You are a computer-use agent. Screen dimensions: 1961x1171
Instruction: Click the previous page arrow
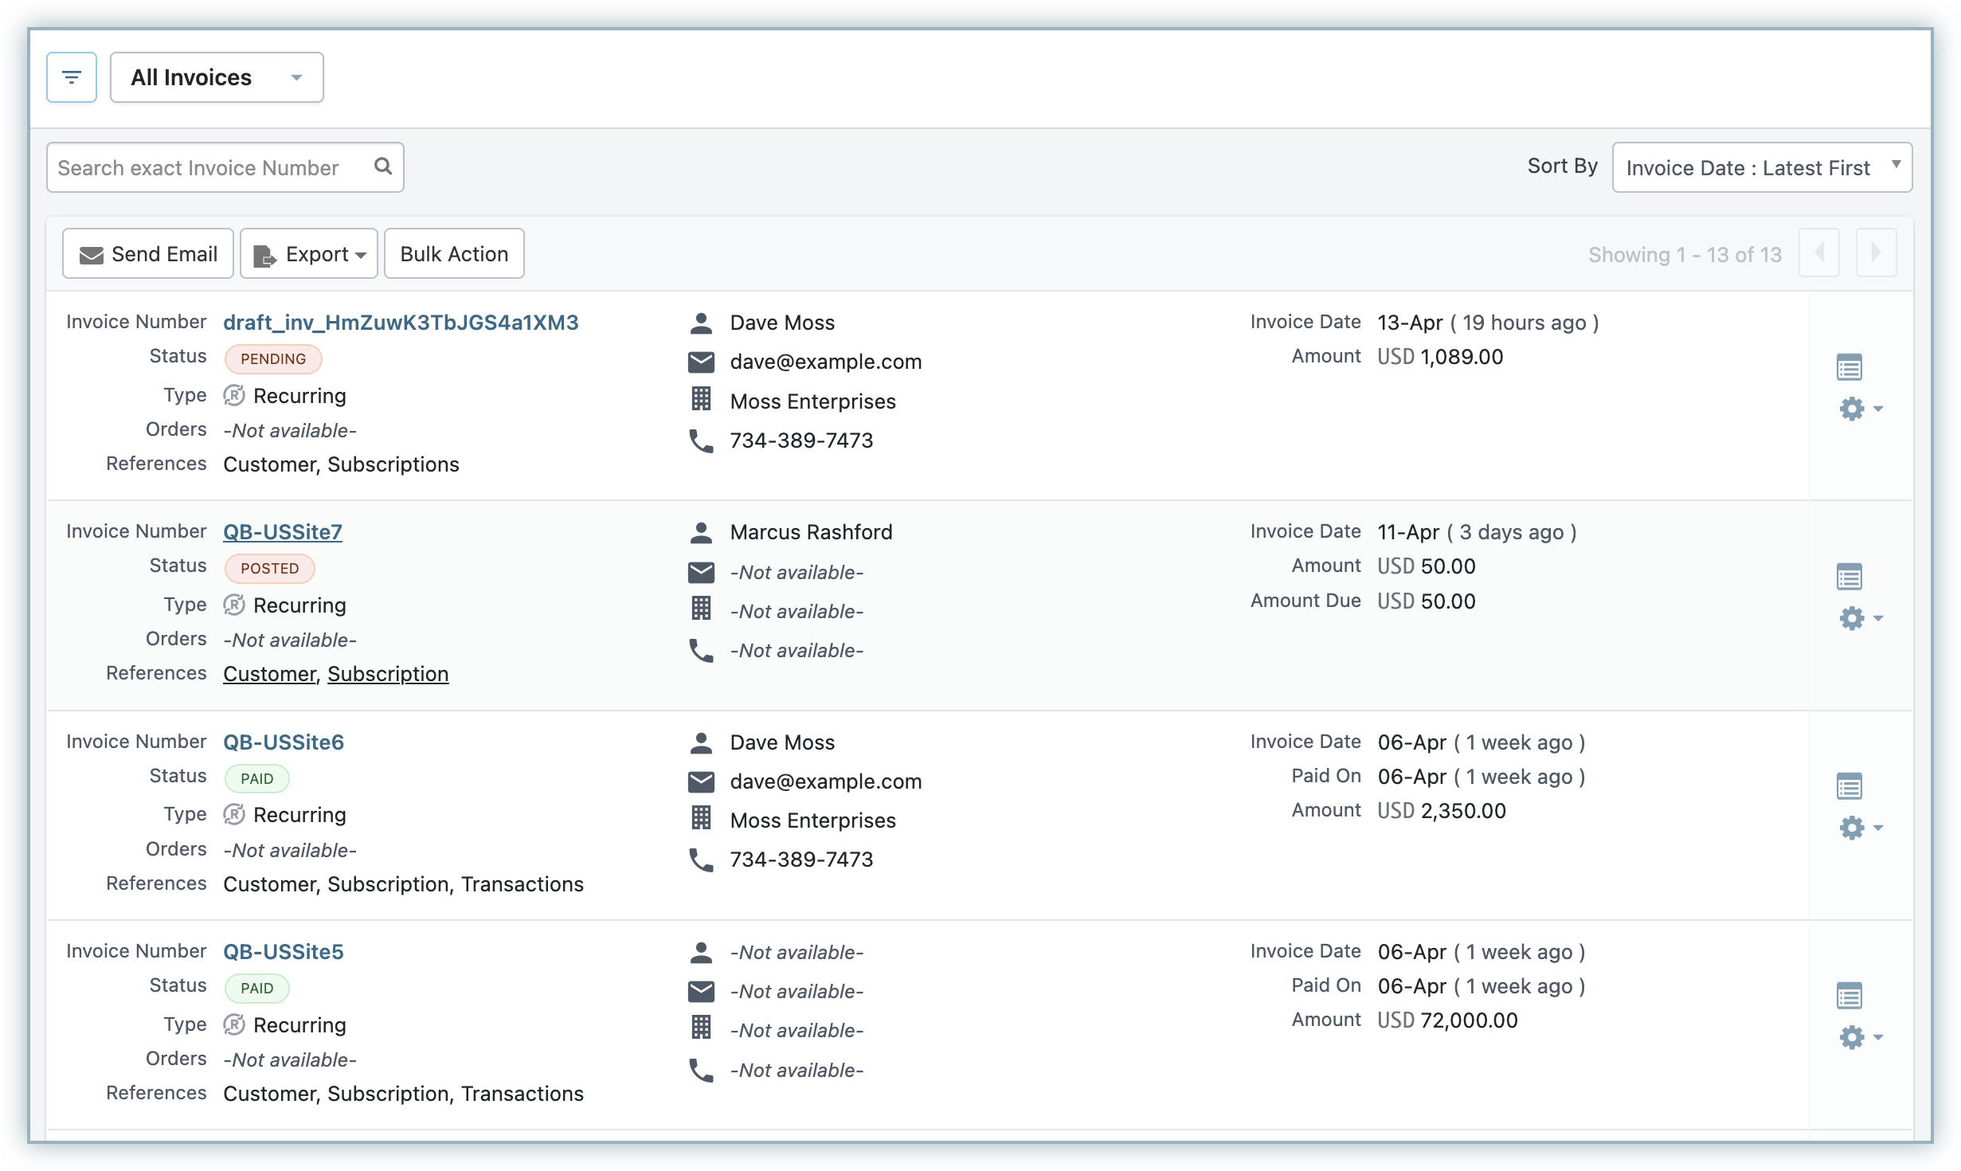coord(1819,253)
